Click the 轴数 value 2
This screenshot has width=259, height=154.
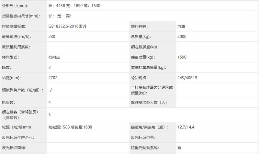50,67
